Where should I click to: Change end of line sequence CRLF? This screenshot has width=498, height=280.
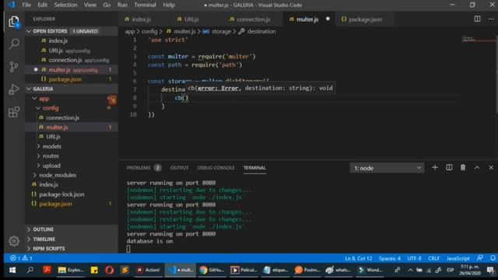pyautogui.click(x=433, y=258)
